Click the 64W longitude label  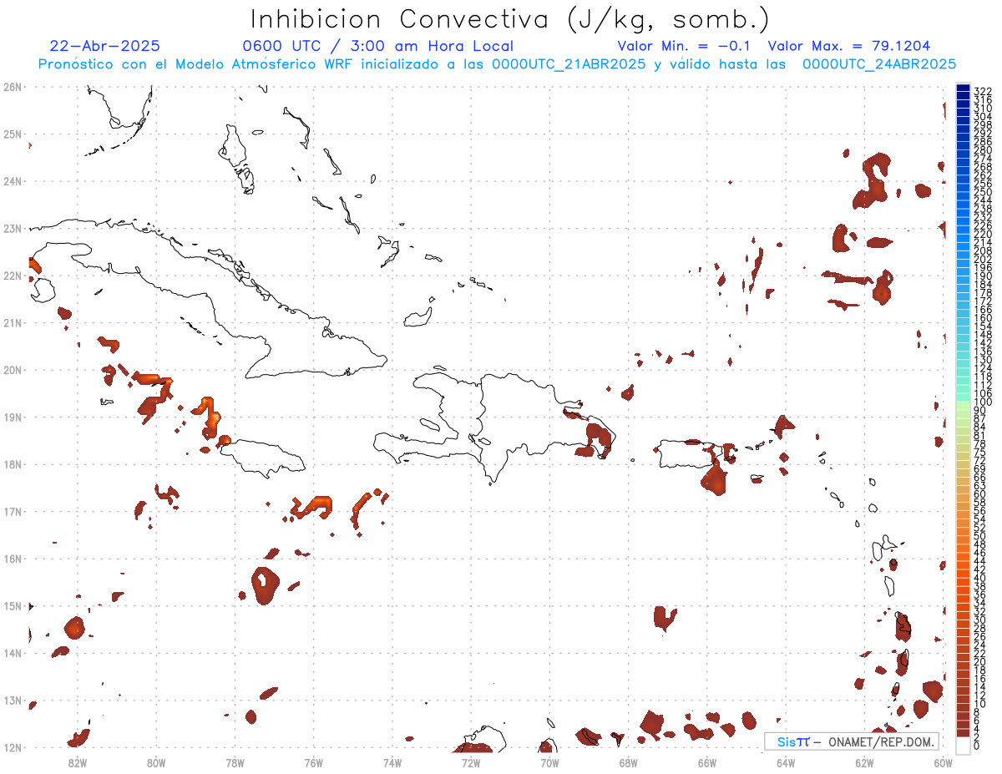point(786,762)
